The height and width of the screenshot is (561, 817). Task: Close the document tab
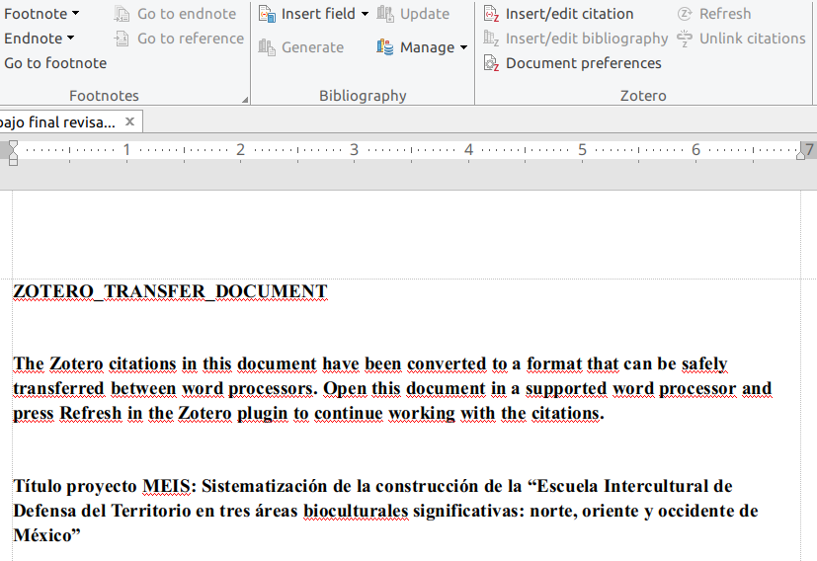(x=129, y=121)
